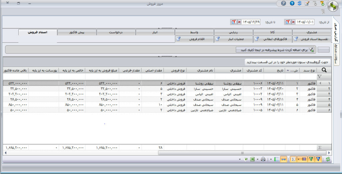Image resolution: width=342 pixels, height=174 pixels.
Task: Click the blue refresh arrows in top toolbar
Action: (x=300, y=3)
